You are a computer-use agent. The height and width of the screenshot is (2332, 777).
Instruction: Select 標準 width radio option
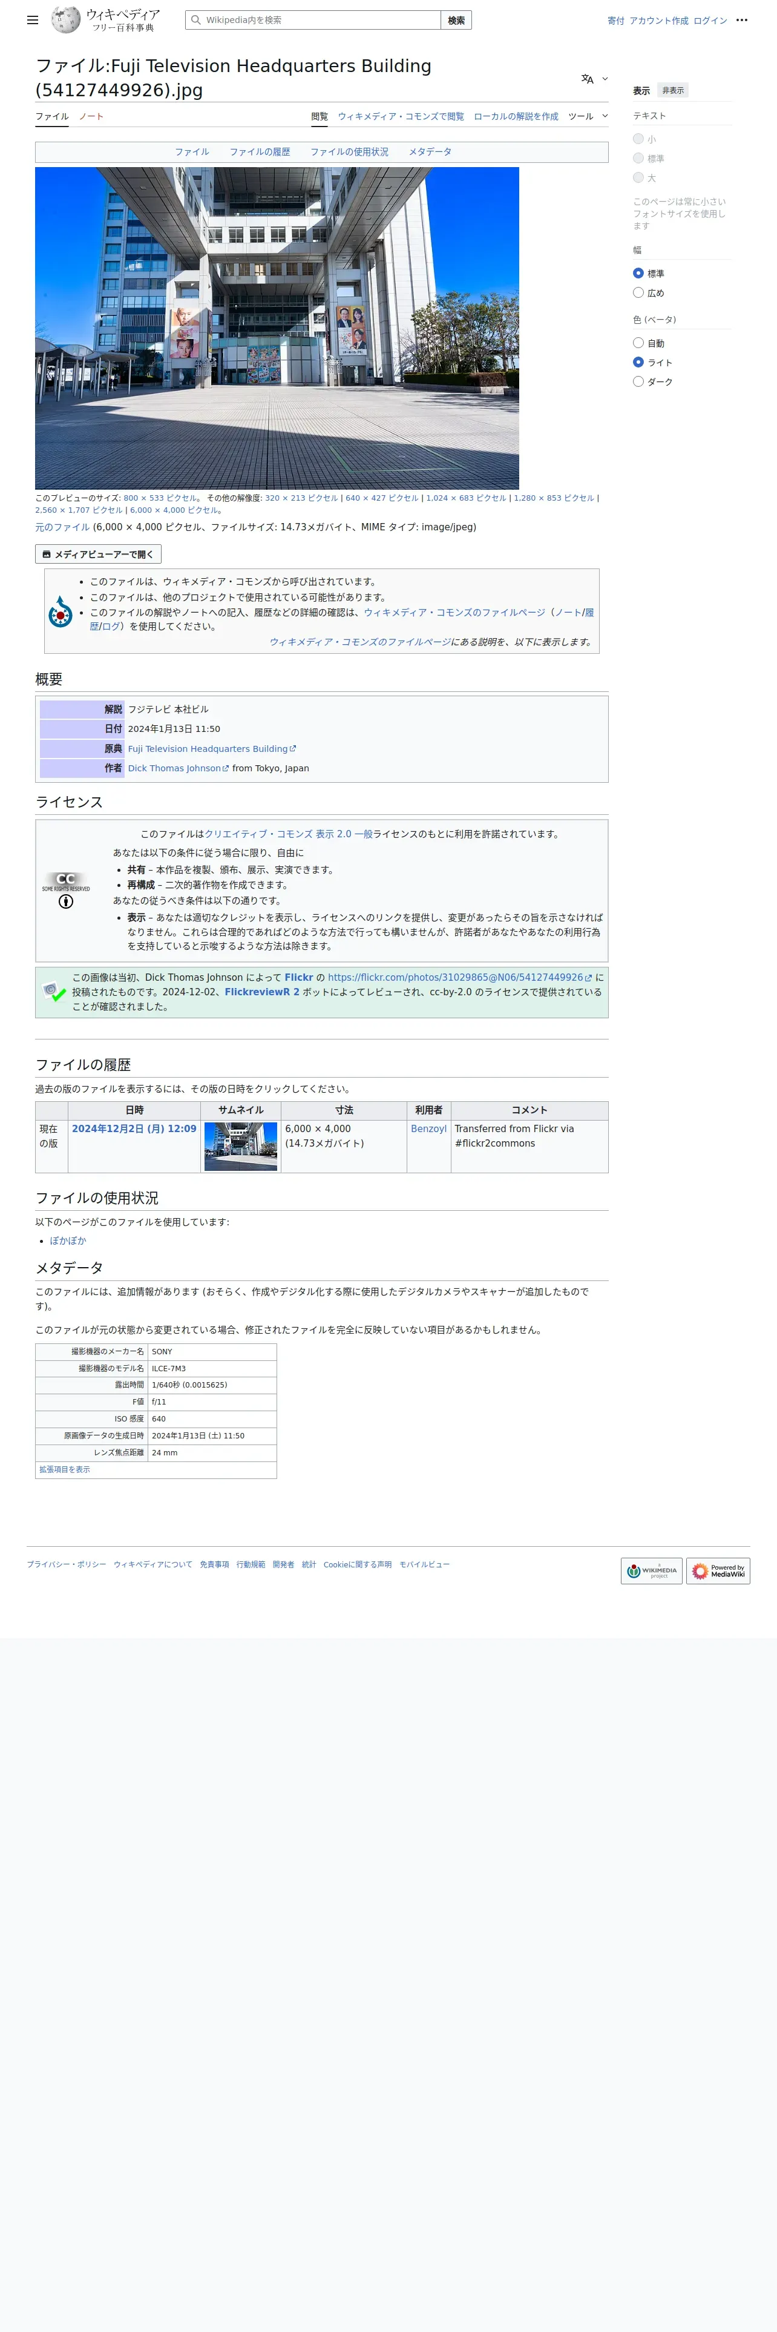[638, 274]
